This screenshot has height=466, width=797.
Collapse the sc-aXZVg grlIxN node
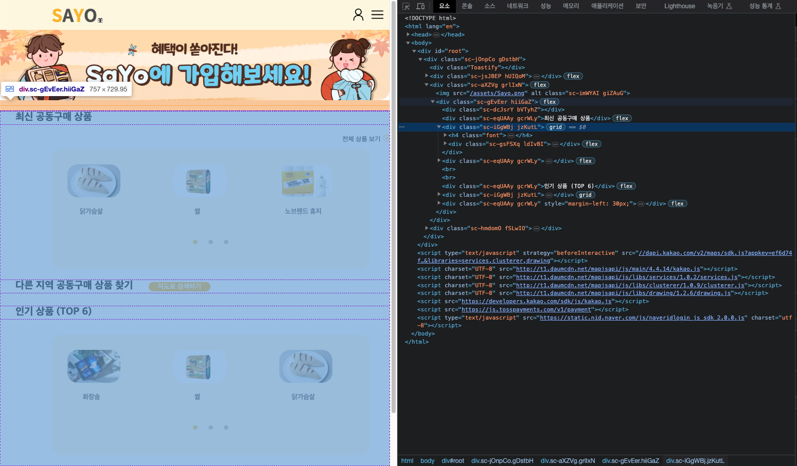(x=427, y=85)
